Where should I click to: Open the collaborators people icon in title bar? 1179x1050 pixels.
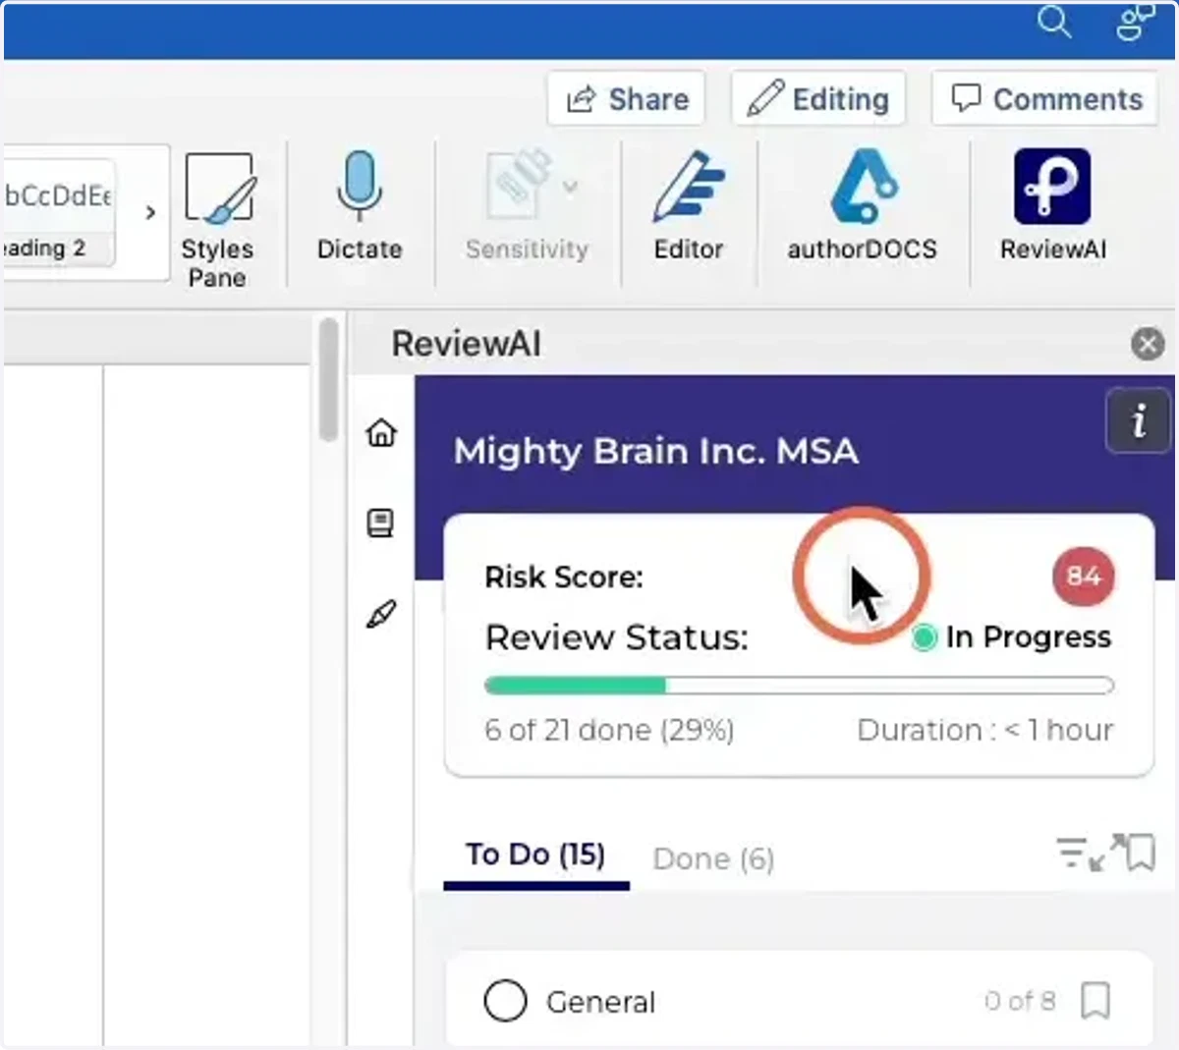pyautogui.click(x=1135, y=21)
